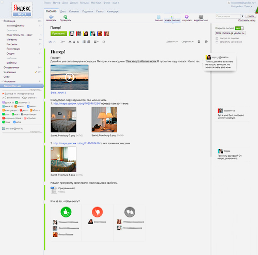Toggle the Открытое письмо switch

tap(239, 28)
